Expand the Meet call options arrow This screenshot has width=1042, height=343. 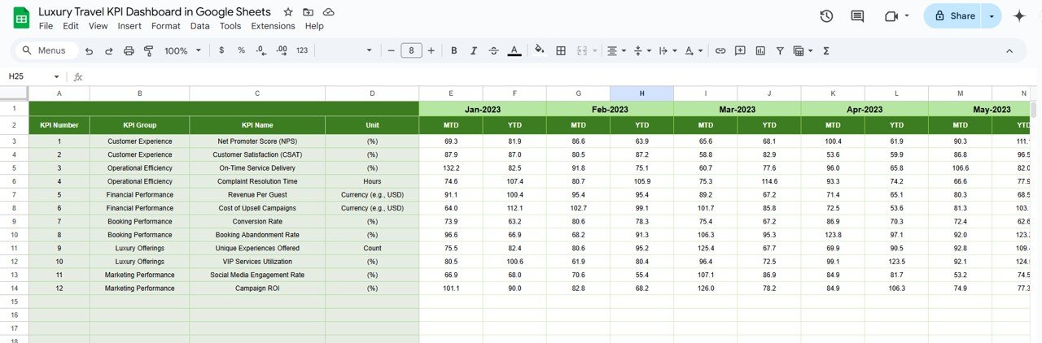[x=907, y=16]
